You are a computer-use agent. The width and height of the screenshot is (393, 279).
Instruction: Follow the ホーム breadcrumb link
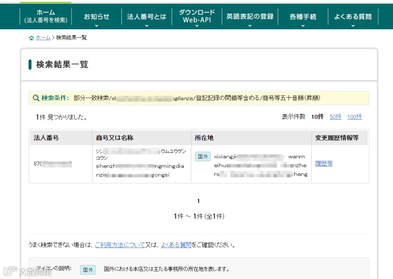[x=43, y=38]
